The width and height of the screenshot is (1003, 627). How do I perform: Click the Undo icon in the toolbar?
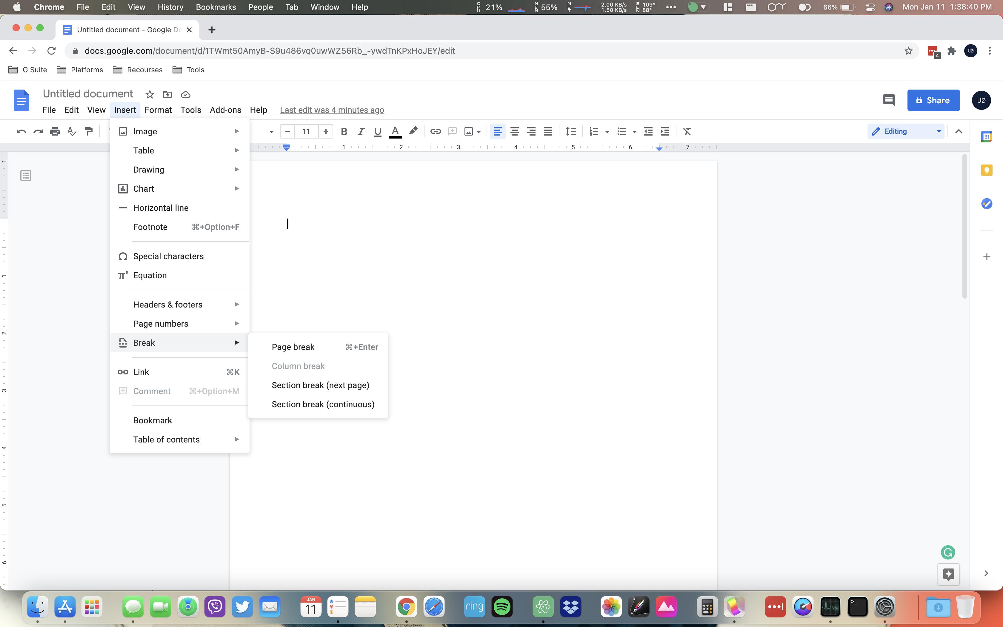(x=21, y=131)
